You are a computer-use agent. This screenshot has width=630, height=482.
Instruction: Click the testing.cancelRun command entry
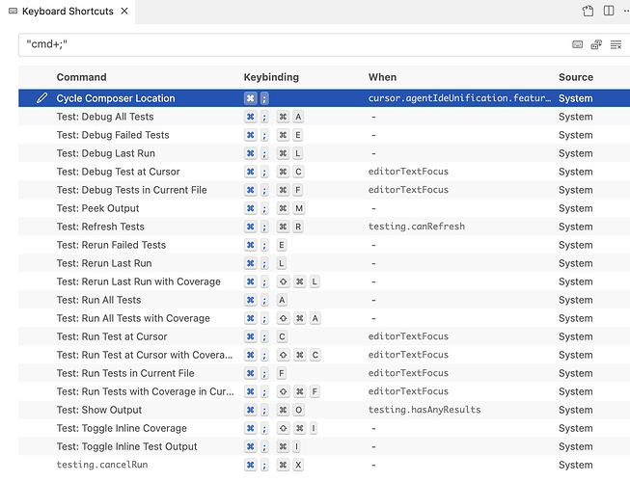click(x=101, y=465)
